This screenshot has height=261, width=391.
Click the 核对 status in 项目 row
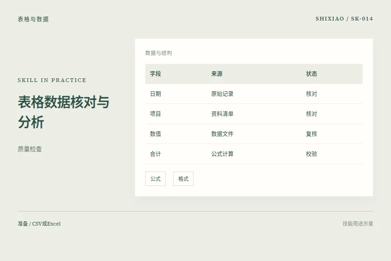point(311,114)
